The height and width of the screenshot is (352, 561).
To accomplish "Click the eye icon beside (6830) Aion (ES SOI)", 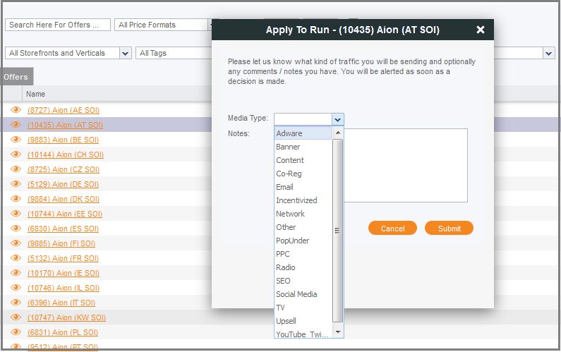I will [16, 229].
